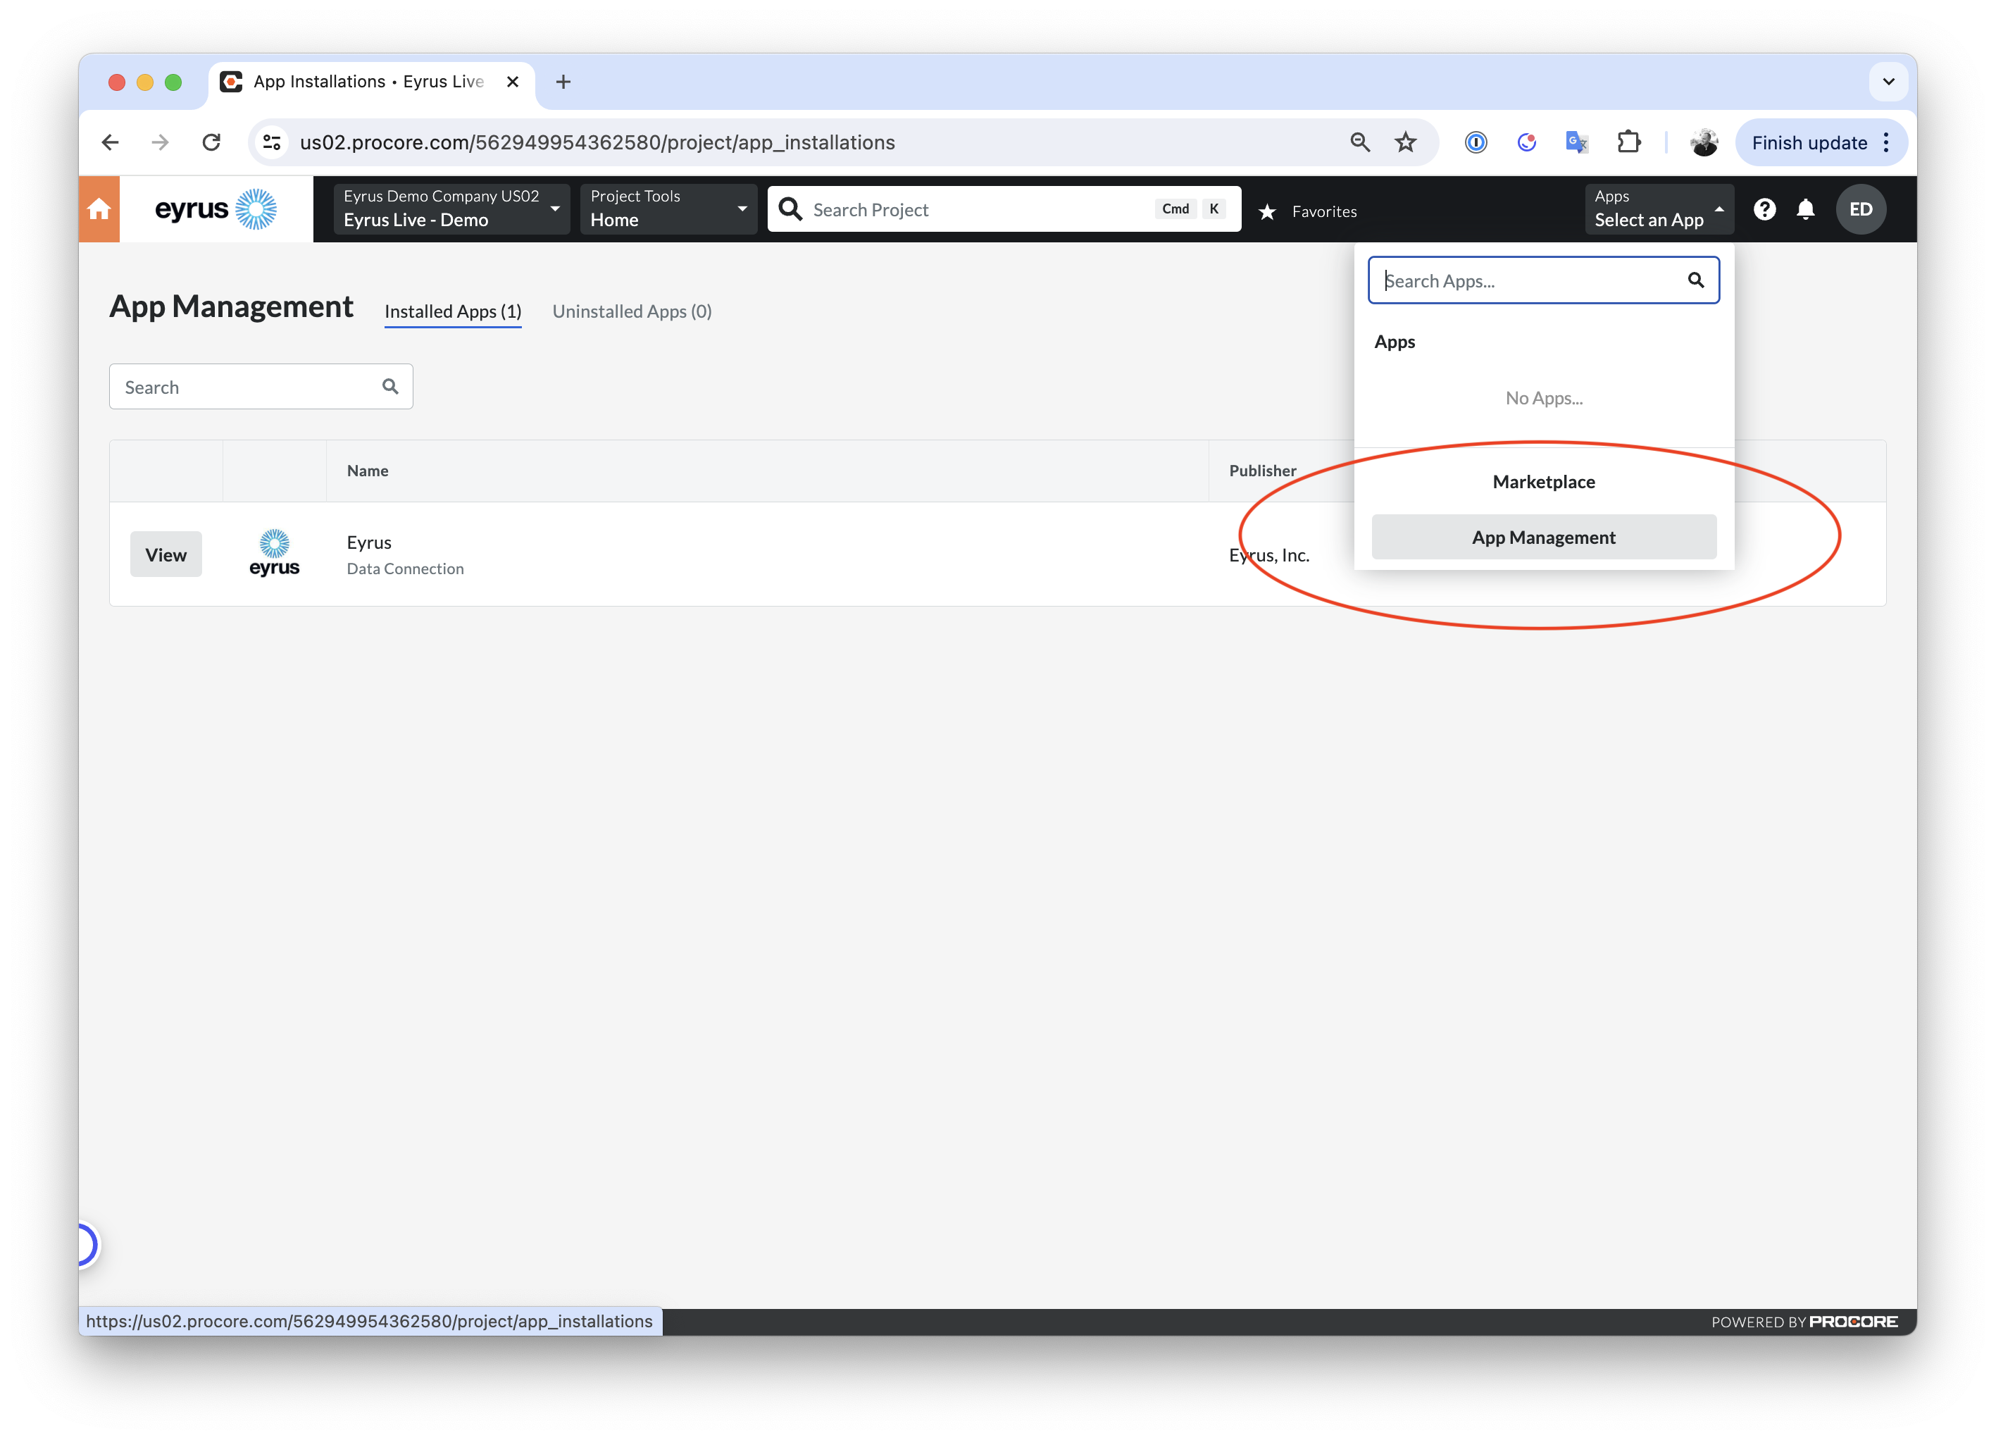Click the zoom magnifier in address bar
Image resolution: width=1996 pixels, height=1440 pixels.
click(x=1360, y=142)
